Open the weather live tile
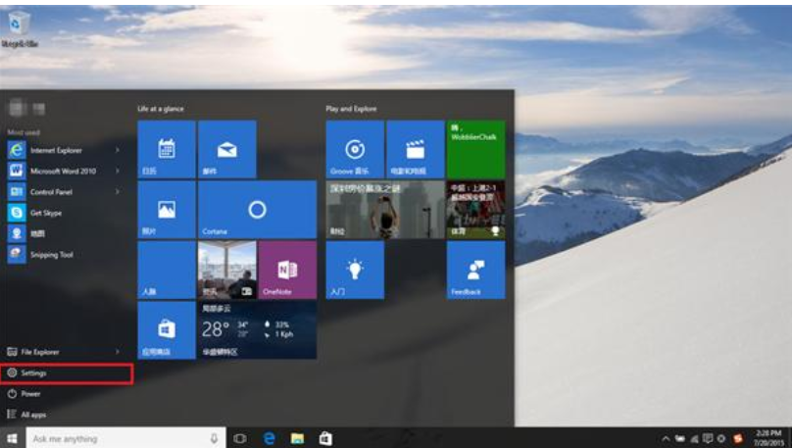 [257, 329]
